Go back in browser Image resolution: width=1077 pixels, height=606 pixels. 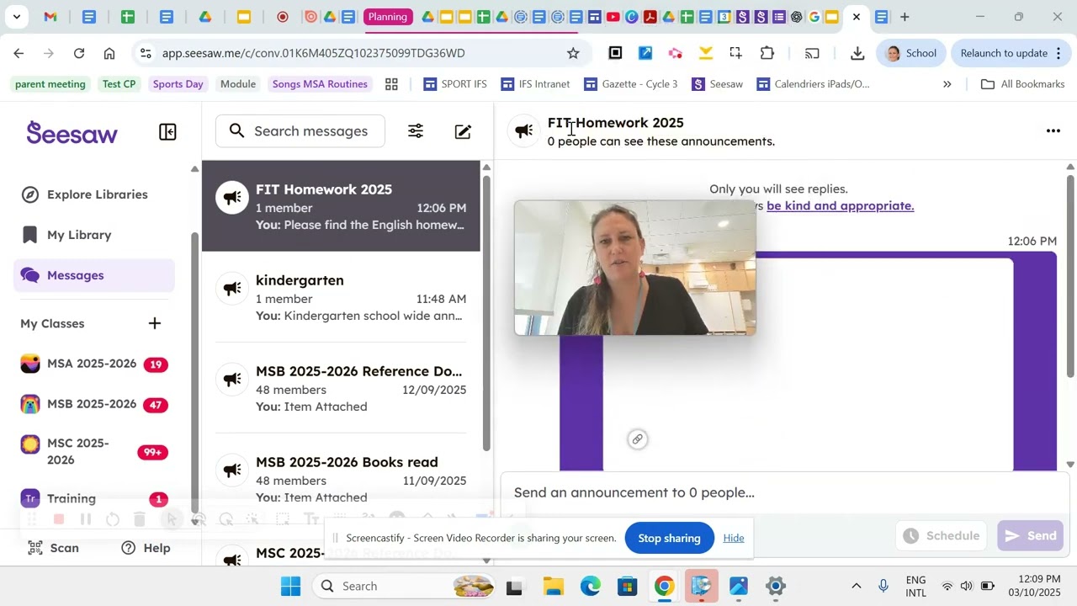tap(19, 53)
